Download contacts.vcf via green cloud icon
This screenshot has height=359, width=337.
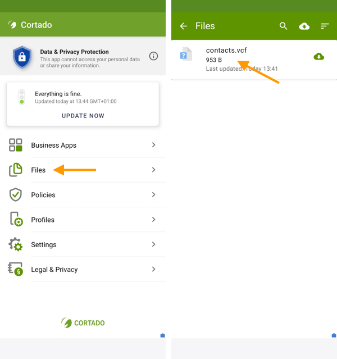[318, 56]
